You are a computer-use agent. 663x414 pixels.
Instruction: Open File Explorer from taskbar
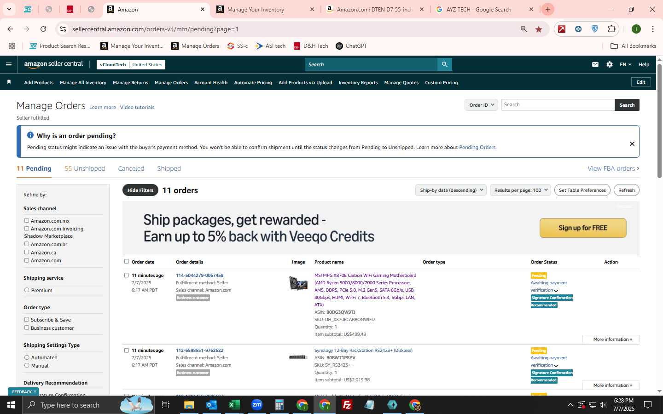[189, 405]
